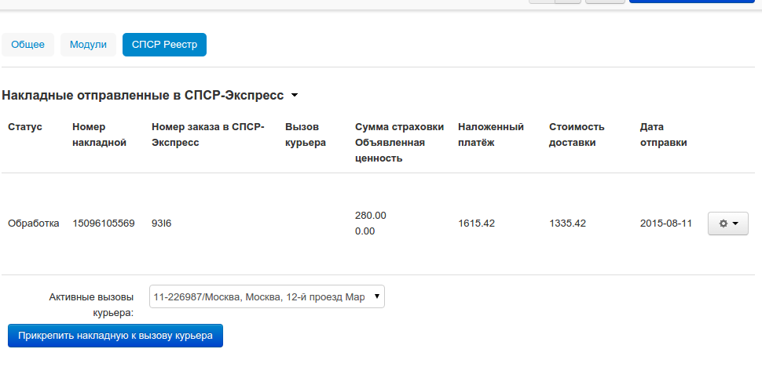762x378 pixels.
Task: Select the СПСР Реестр tab
Action: click(164, 45)
